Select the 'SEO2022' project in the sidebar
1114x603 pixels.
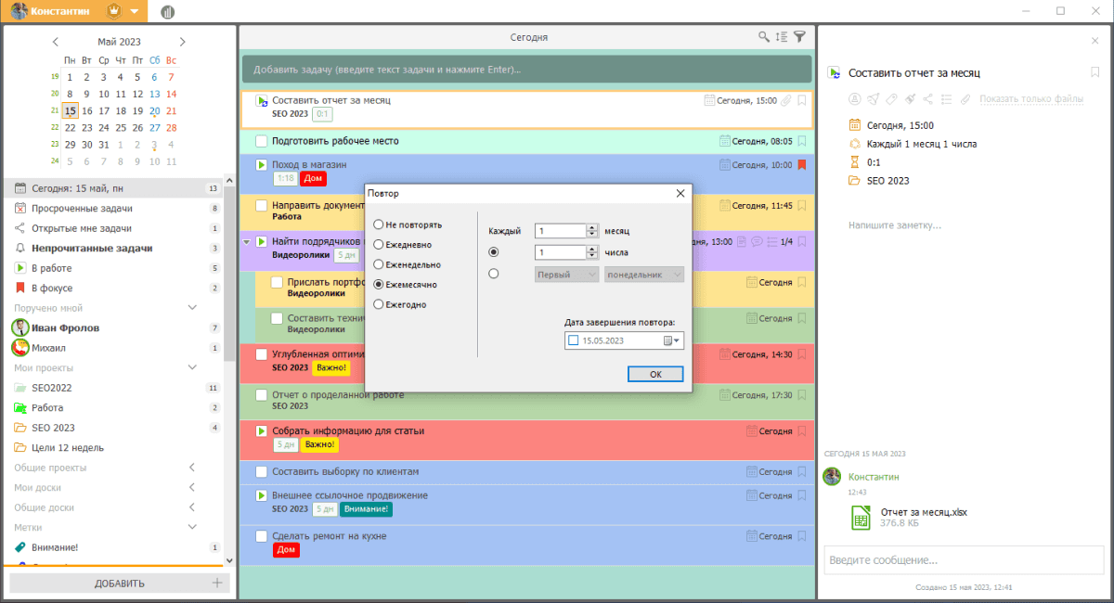(52, 388)
